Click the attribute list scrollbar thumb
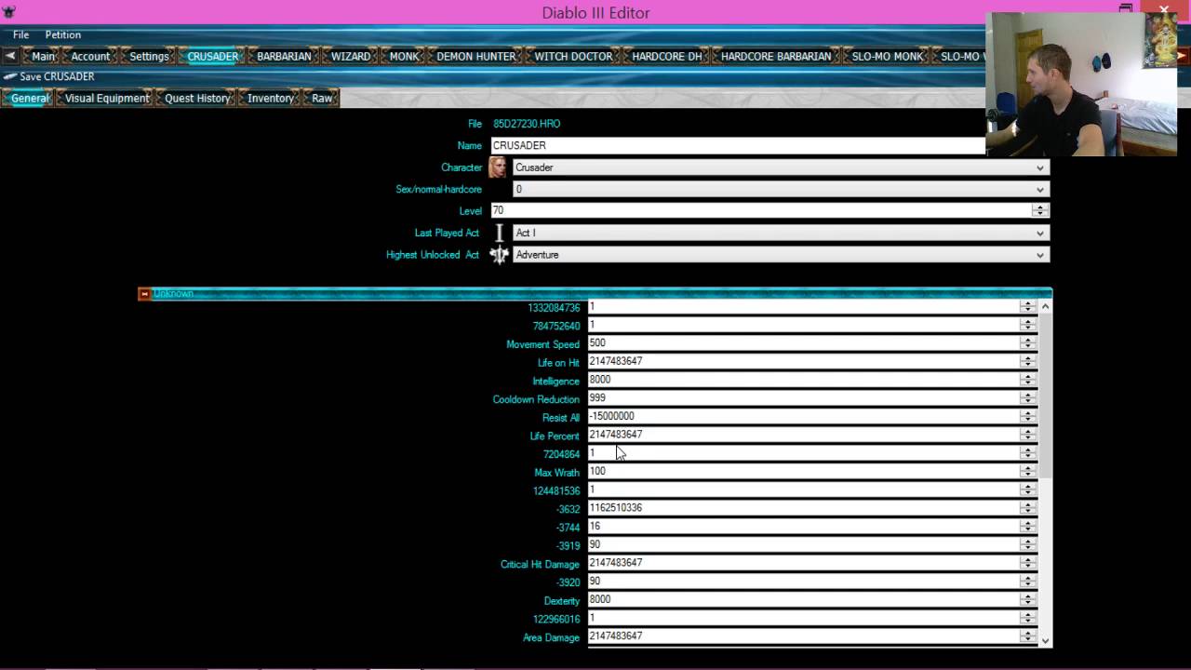Viewport: 1191px width, 670px height. coord(1046,395)
